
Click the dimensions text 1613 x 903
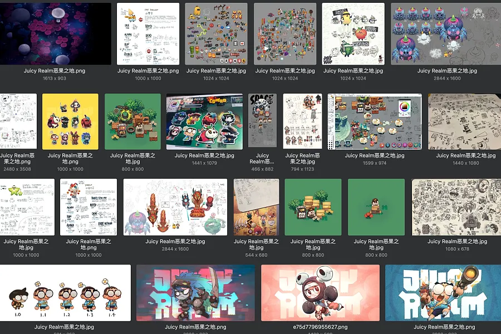pyautogui.click(x=55, y=78)
